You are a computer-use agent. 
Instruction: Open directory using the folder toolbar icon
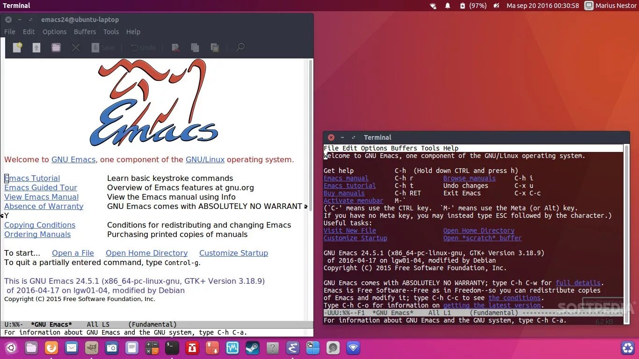(x=56, y=47)
